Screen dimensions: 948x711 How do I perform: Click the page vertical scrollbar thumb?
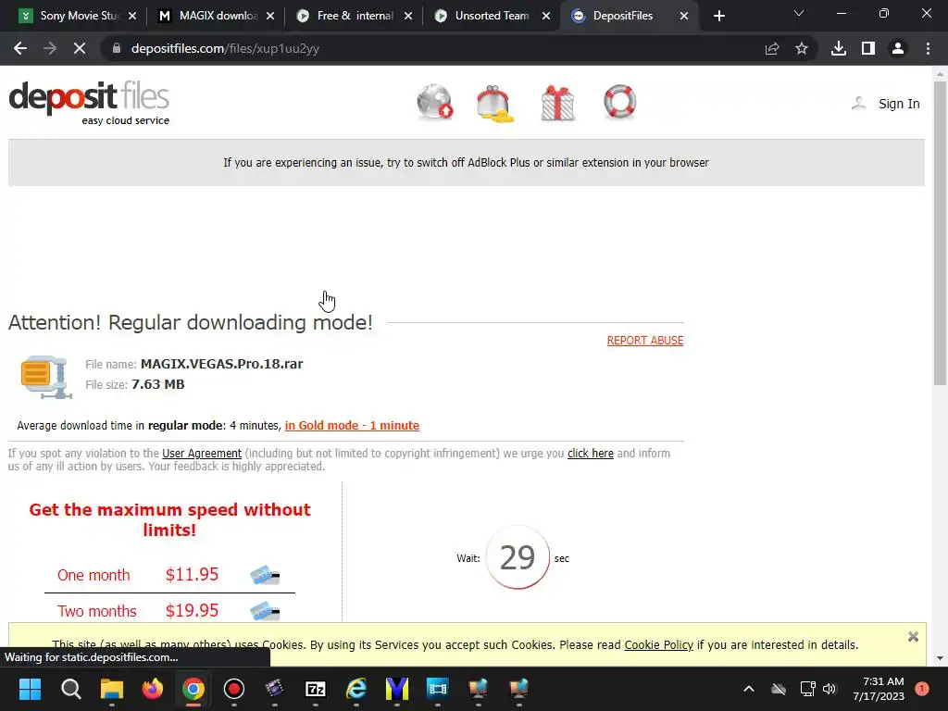coord(940,232)
